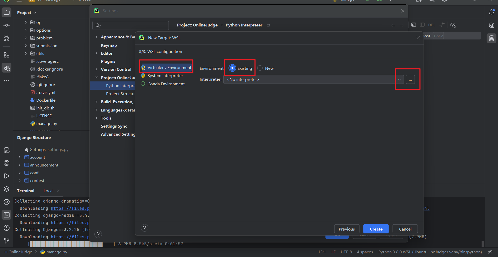Open the Git tool window icon
Screen dimensions: 498x257
[x=7, y=241]
